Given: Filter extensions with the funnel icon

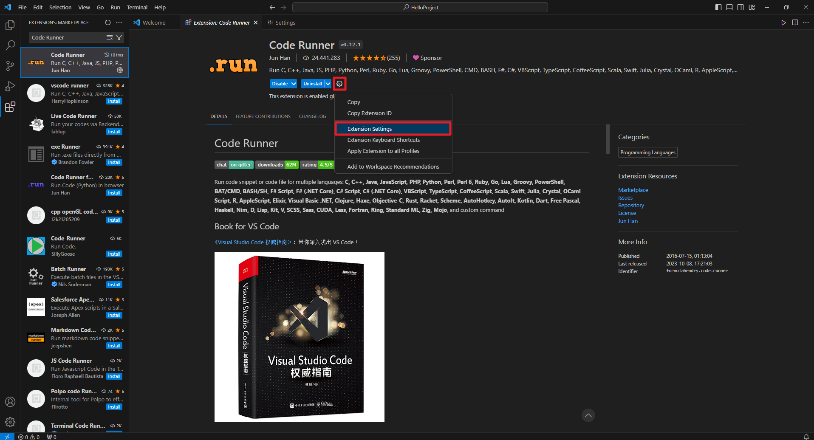Looking at the screenshot, I should click(119, 37).
